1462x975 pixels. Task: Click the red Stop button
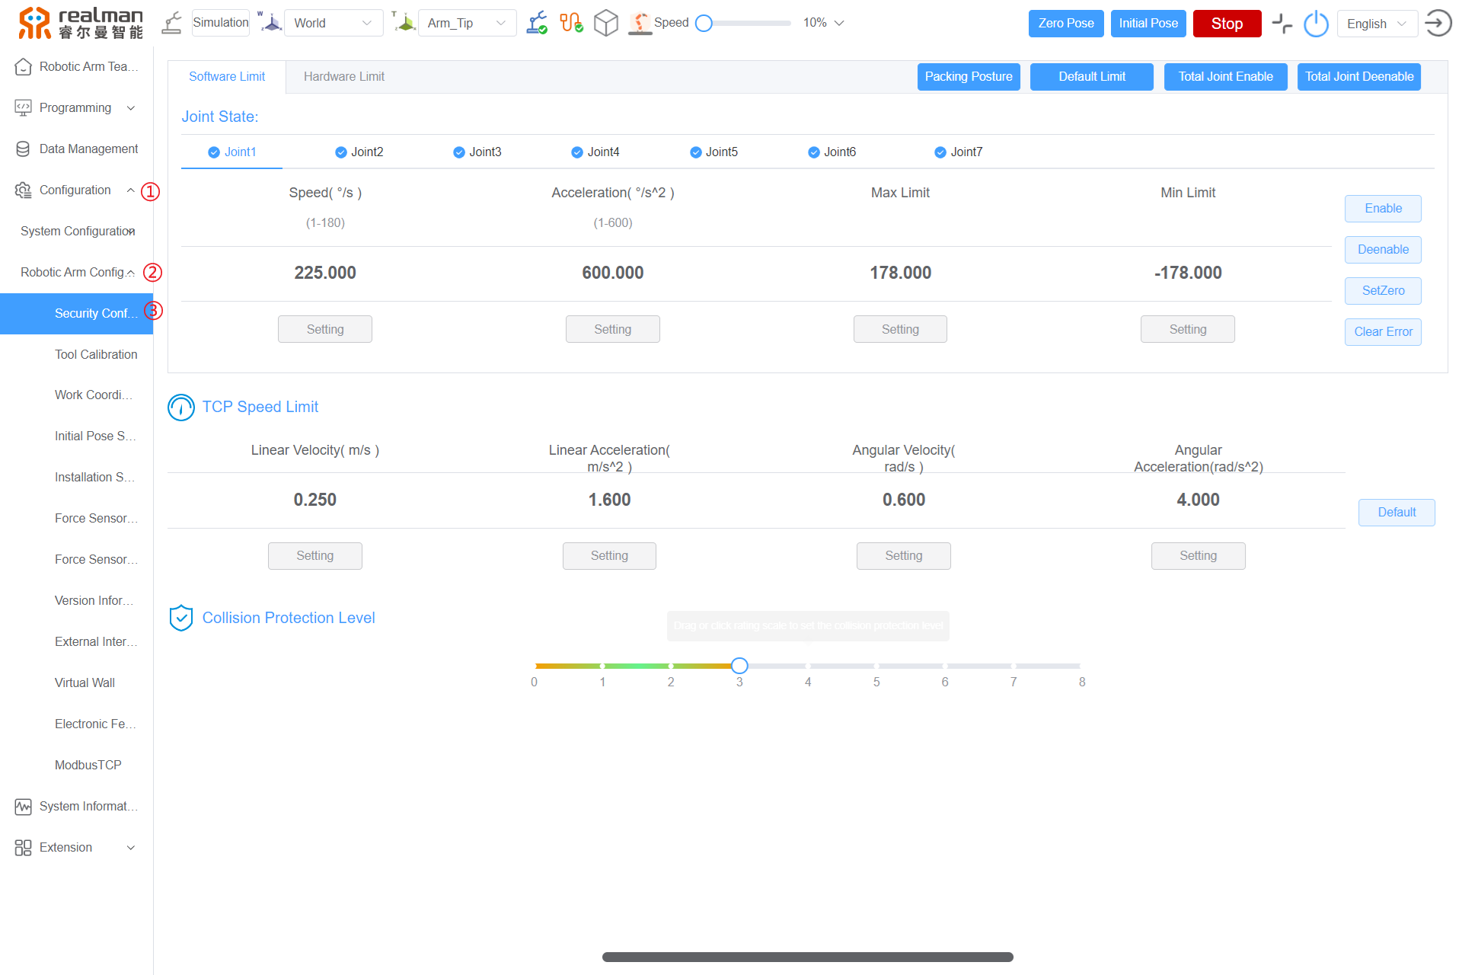pos(1227,24)
